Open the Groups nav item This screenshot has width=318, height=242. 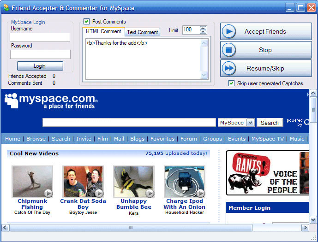[x=213, y=139]
